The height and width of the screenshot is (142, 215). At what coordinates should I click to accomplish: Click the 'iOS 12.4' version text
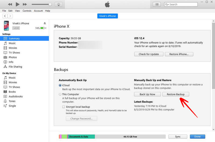pos(139,38)
